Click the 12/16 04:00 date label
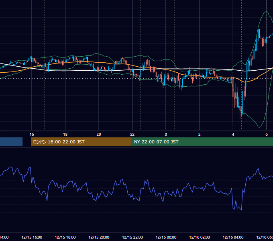The height and width of the screenshot is (241, 273). click(233, 237)
